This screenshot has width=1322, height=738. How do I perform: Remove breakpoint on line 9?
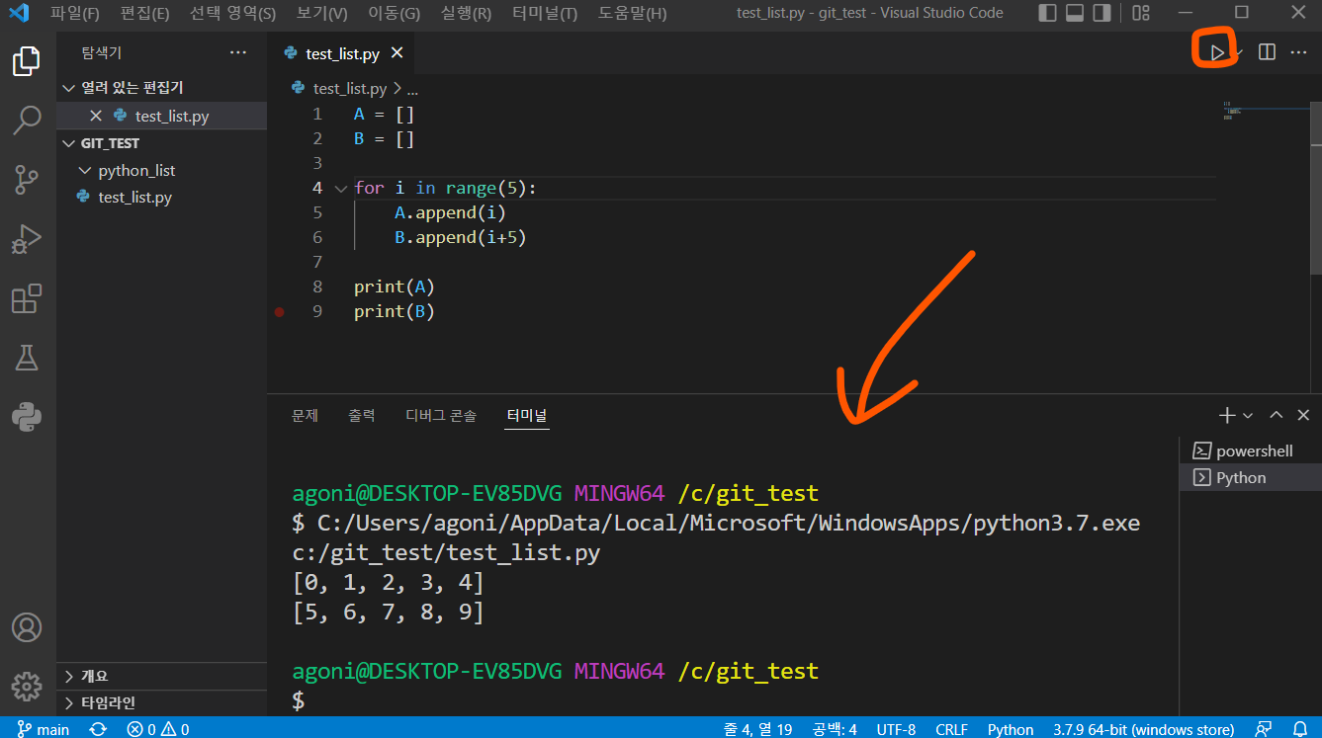(280, 311)
